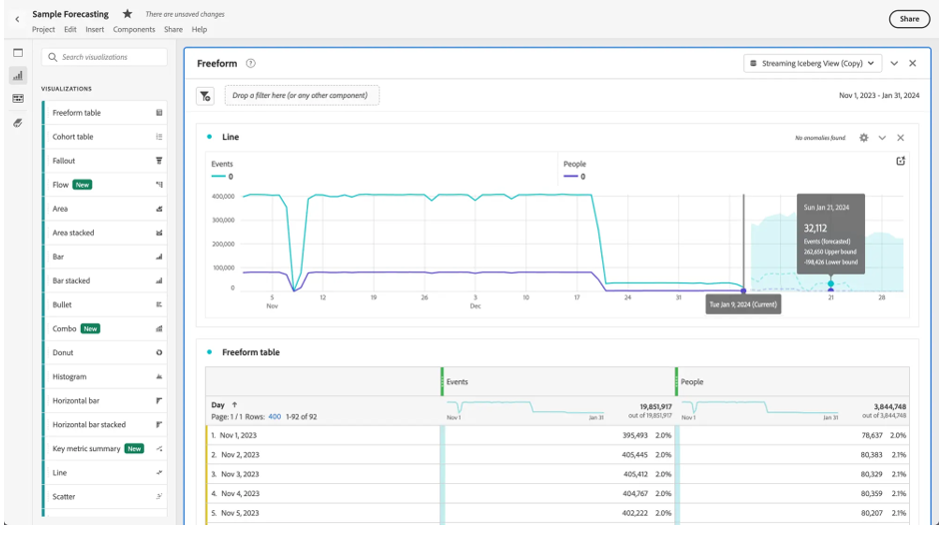Click the Freeform table visualization icon

pyautogui.click(x=159, y=113)
